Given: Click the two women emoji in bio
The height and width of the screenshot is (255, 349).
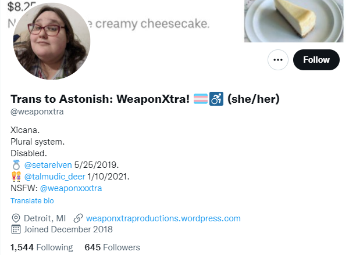Looking at the screenshot, I should [16, 177].
